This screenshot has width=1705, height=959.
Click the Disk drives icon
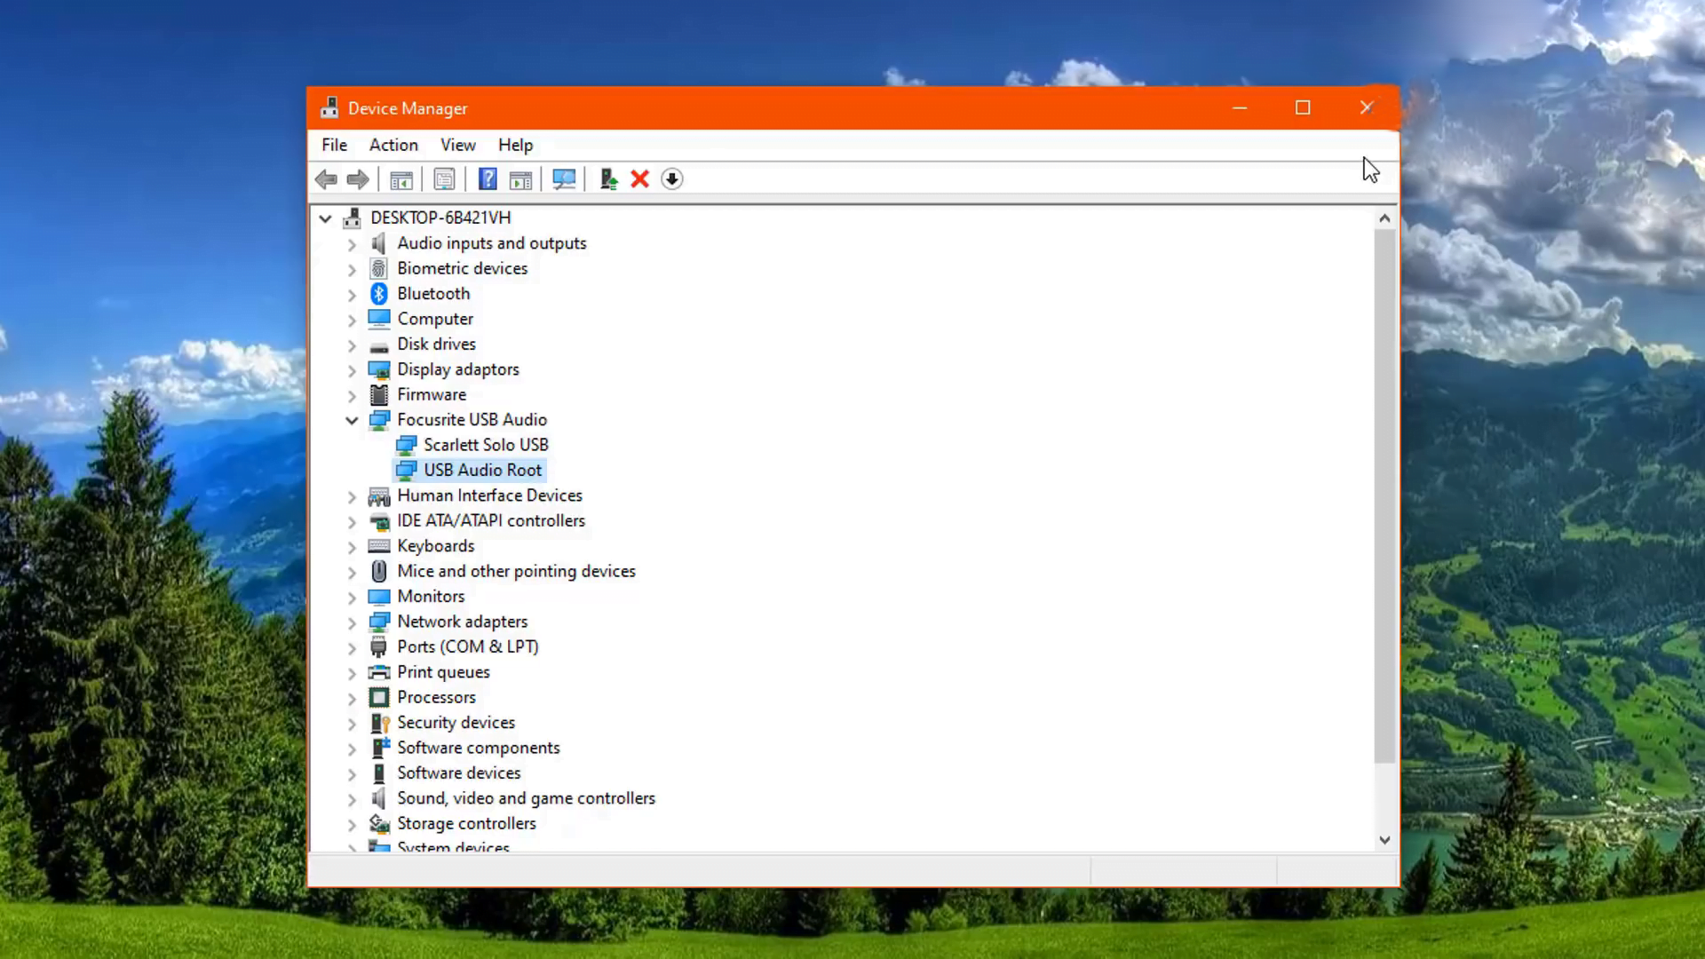(x=379, y=346)
